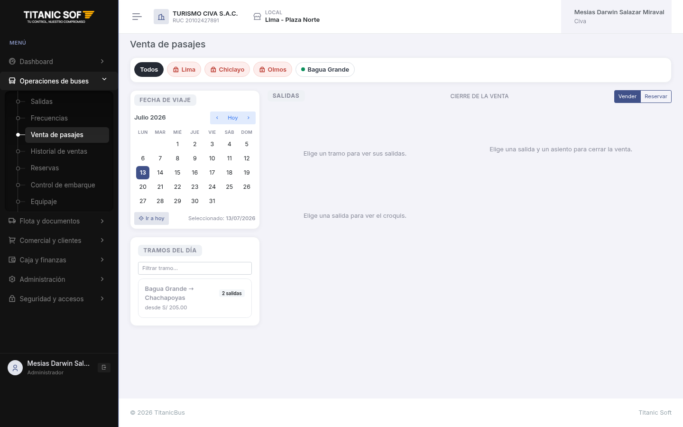The image size is (683, 427).
Task: Click the user avatar icon in sidebar
Action: pos(15,368)
